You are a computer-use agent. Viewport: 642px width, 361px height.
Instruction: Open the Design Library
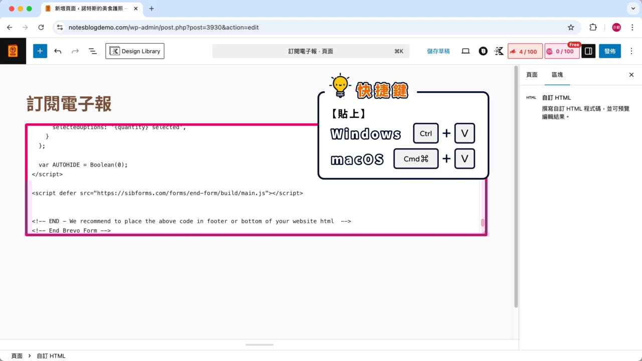tap(134, 51)
